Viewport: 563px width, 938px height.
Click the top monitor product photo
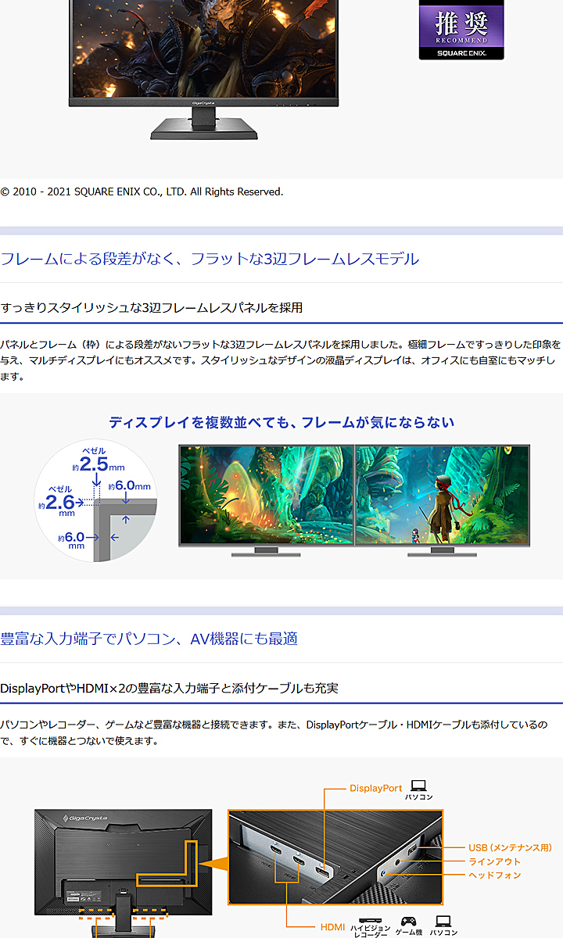click(202, 70)
